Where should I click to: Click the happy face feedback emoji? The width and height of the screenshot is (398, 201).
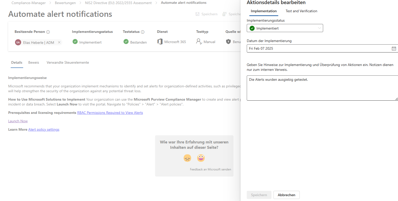[x=201, y=158]
